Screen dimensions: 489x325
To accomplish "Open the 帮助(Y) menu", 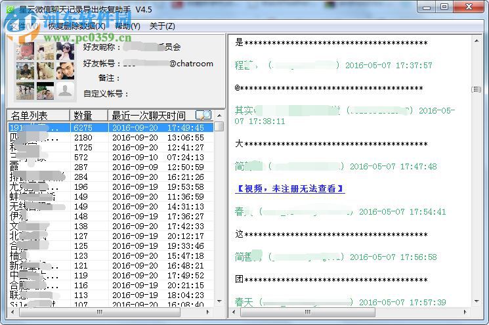I will click(127, 26).
